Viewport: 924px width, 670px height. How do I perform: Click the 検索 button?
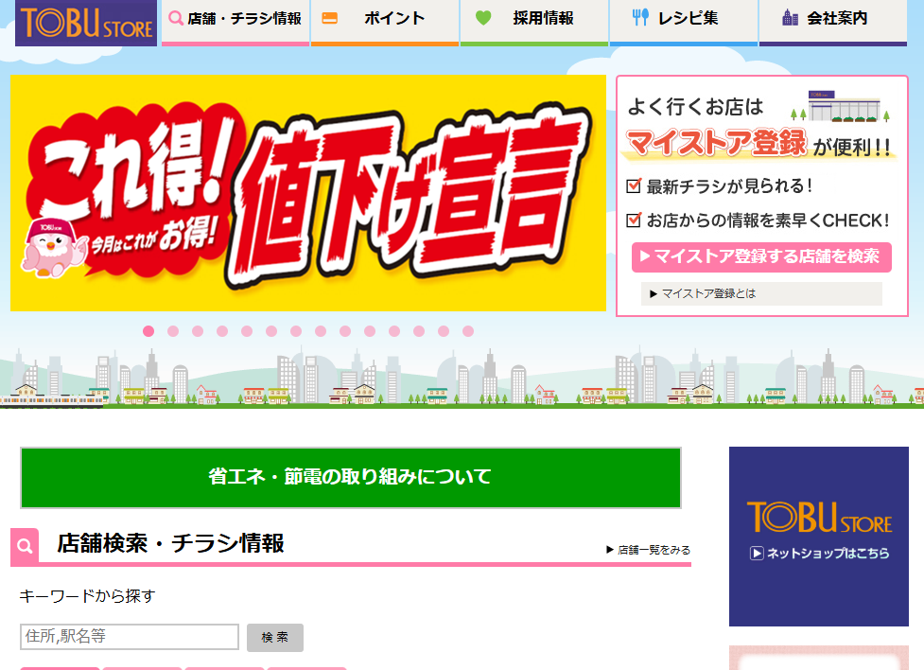pyautogui.click(x=275, y=638)
